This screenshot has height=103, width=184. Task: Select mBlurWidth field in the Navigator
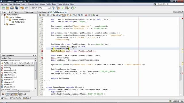[x=9, y=75]
